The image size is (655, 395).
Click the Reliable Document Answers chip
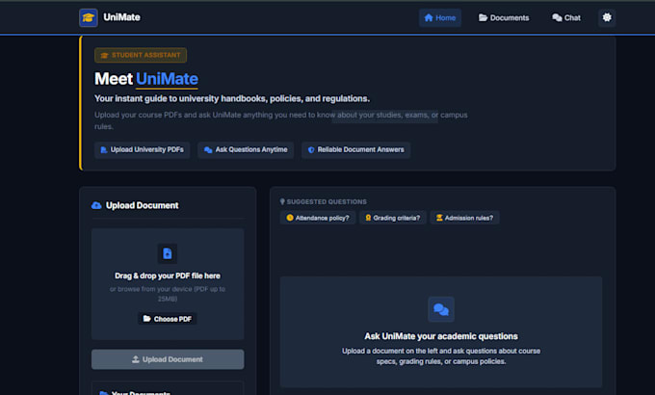[355, 149]
